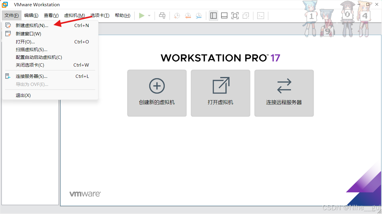Click the plus circle icon for 创建新的虚拟机
The image size is (382, 214).
click(157, 86)
